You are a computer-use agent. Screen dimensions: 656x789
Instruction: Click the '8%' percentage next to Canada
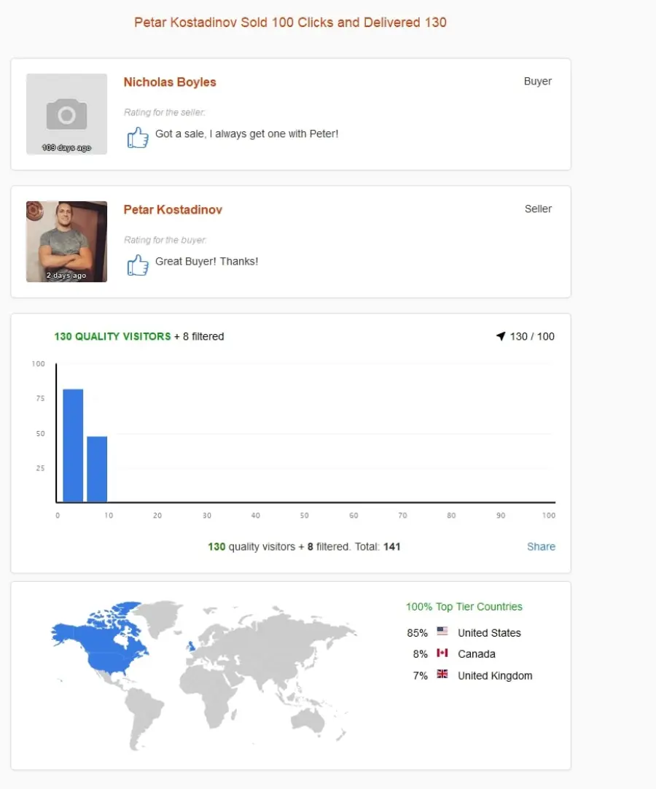[x=421, y=654]
